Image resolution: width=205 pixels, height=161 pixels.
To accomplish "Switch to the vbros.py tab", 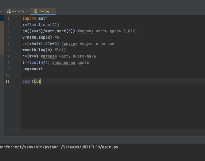I will tap(18, 11).
